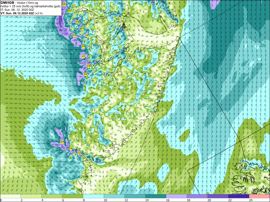The height and width of the screenshot is (202, 270).
Task: Click the yellow "32" maximum gust label
Action: [79, 153]
